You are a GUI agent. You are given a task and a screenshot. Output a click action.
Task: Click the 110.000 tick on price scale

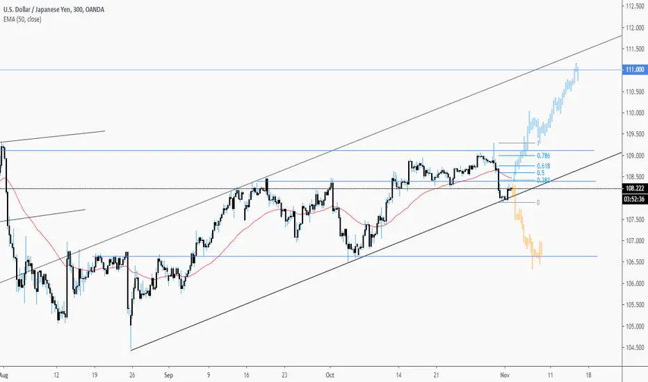[635, 113]
